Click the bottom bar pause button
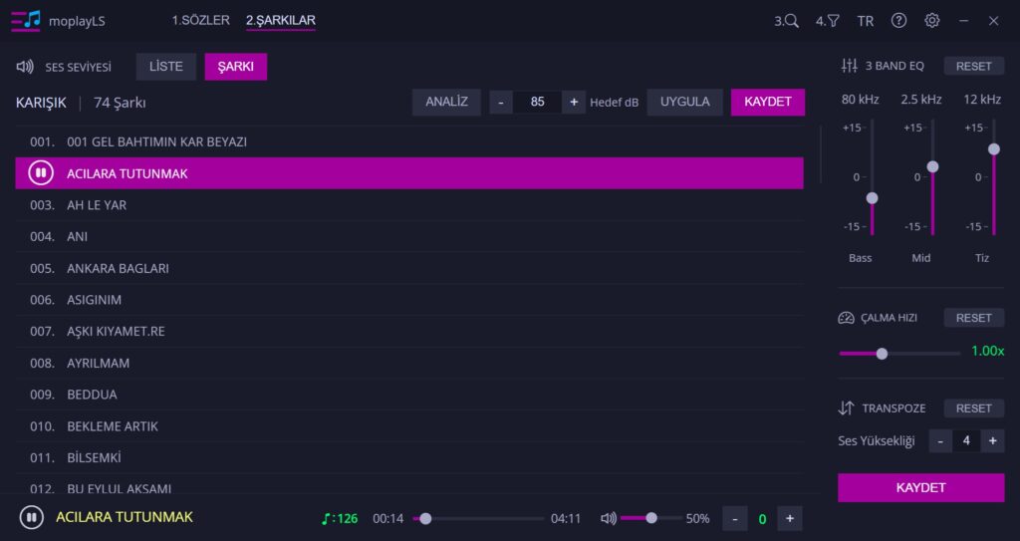 (x=31, y=517)
